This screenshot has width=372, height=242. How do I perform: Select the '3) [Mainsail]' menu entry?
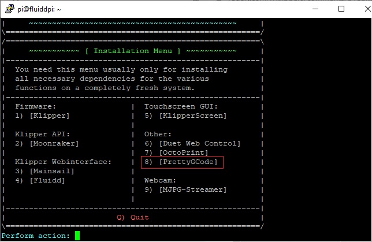(x=44, y=172)
